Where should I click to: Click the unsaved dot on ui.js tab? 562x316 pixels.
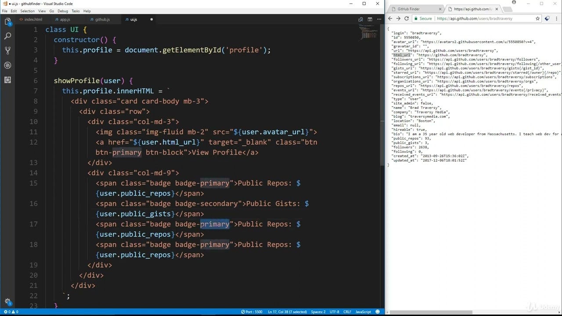pos(151,19)
